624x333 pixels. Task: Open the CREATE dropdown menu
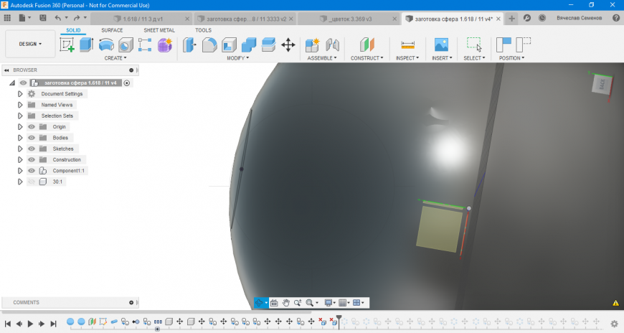click(115, 58)
